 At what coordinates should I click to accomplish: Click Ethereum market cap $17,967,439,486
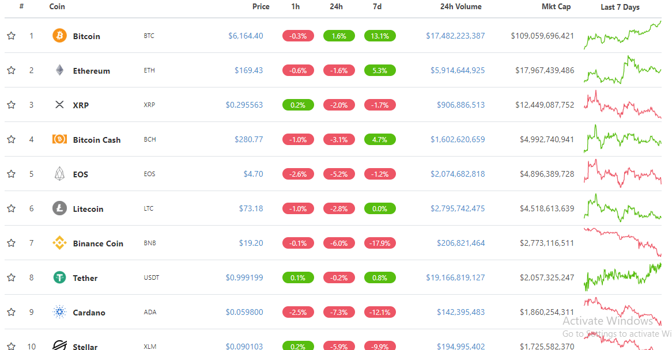tap(545, 70)
